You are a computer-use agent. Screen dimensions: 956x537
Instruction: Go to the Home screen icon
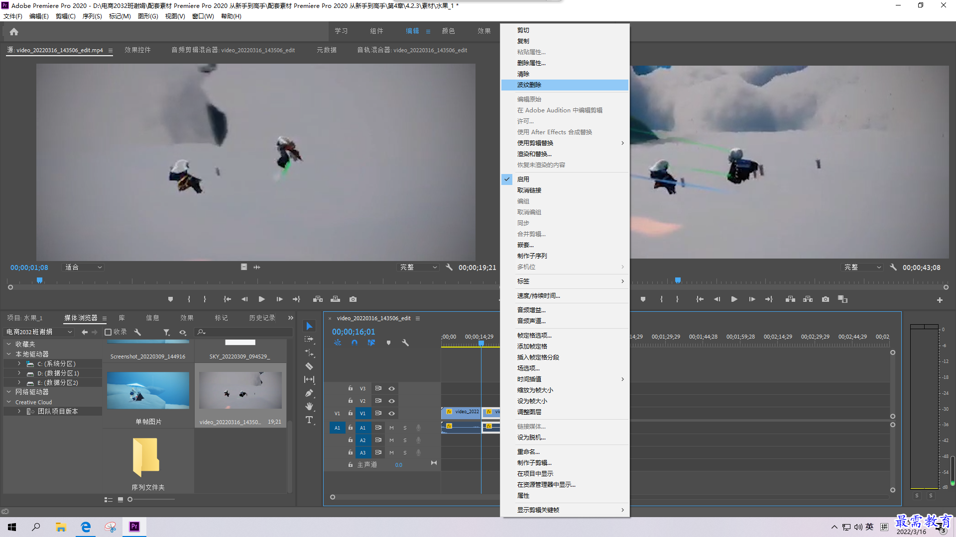pos(14,31)
